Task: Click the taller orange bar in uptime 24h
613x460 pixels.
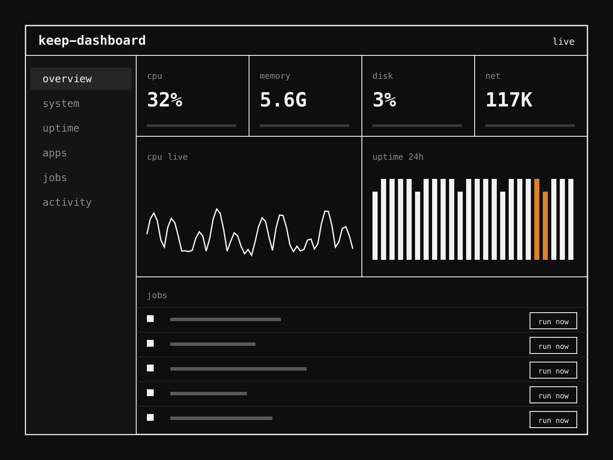Action: [537, 219]
